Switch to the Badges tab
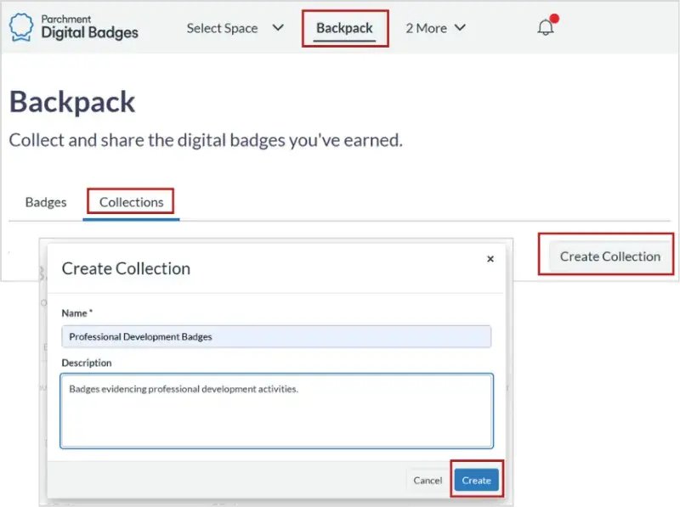Screen dimensions: 680x507 pyautogui.click(x=45, y=202)
